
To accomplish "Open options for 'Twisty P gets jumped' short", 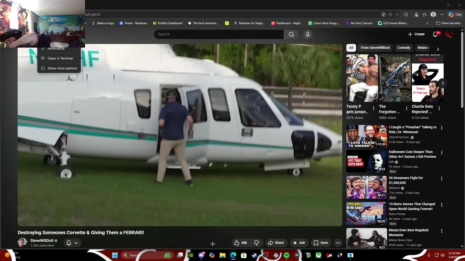I will (373, 108).
